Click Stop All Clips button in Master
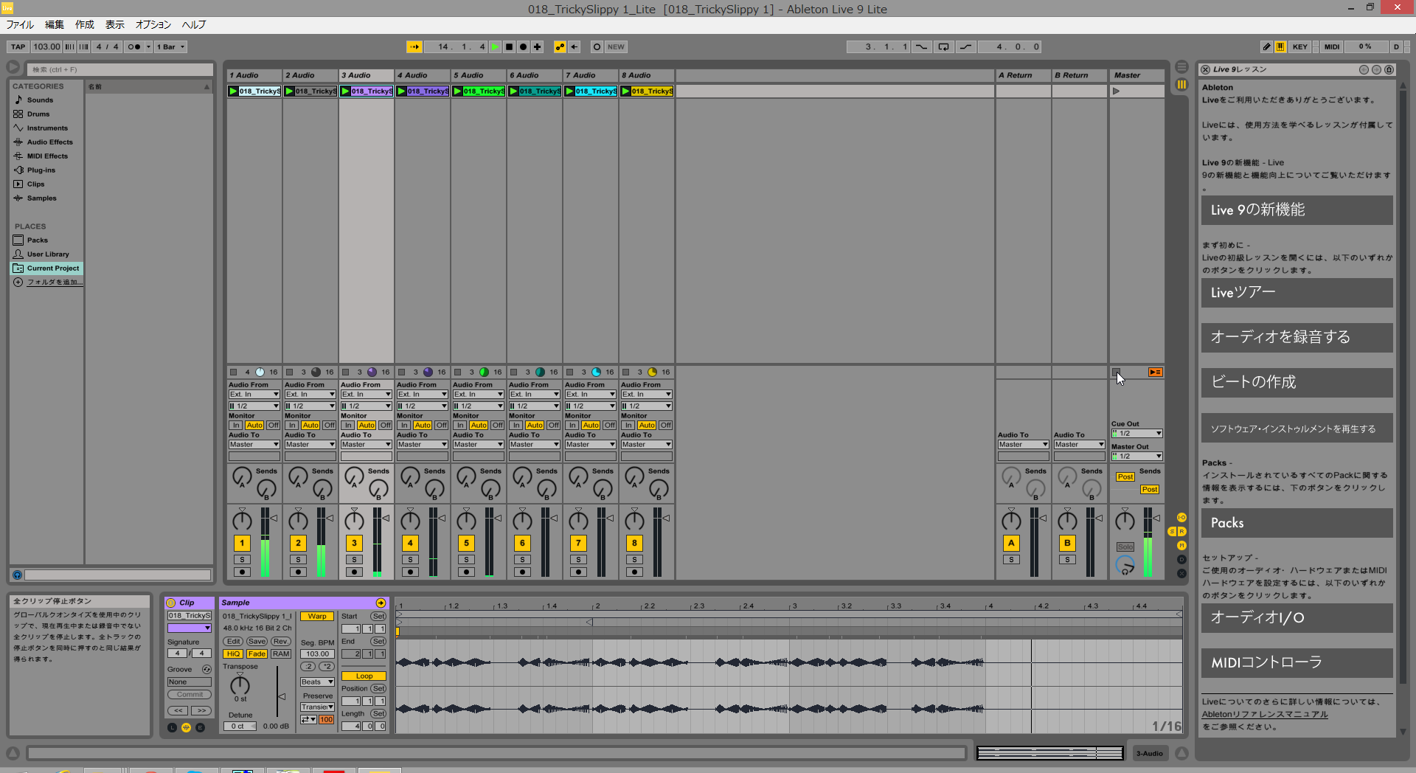The width and height of the screenshot is (1416, 773). tap(1116, 372)
